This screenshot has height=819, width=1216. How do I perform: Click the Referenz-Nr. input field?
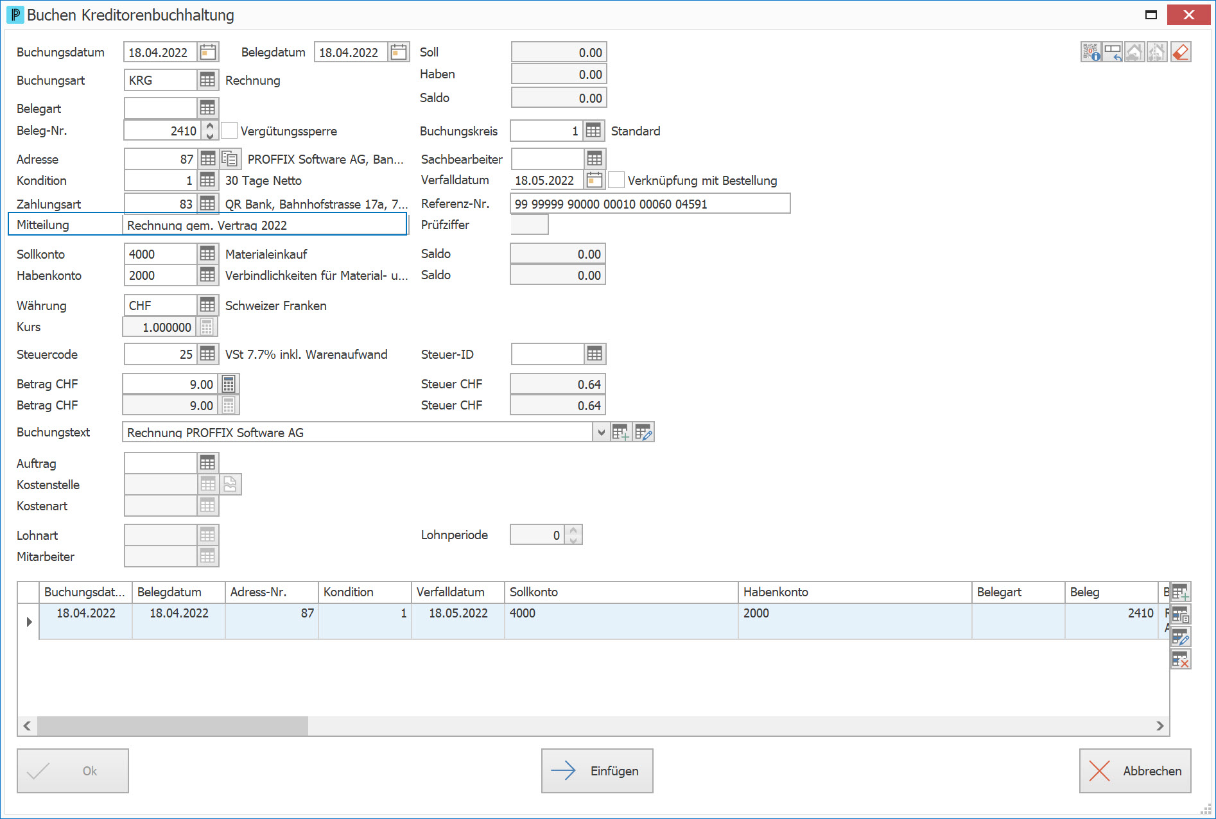(650, 203)
